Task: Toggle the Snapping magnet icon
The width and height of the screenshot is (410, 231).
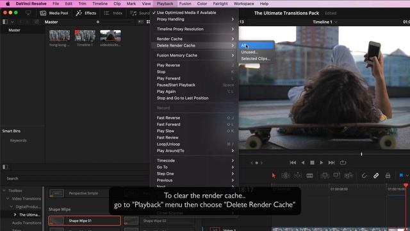Action: pyautogui.click(x=364, y=175)
